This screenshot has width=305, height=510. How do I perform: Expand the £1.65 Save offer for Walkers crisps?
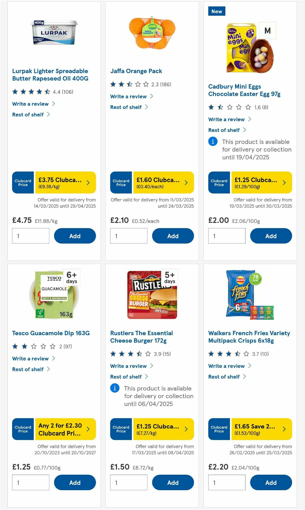coord(262,429)
